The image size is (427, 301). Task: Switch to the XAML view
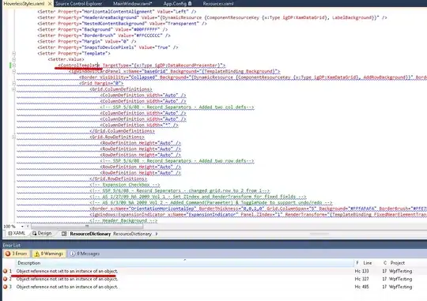pos(17,234)
